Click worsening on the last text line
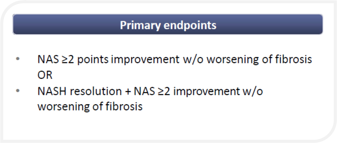337x143 pixels. [x=64, y=107]
